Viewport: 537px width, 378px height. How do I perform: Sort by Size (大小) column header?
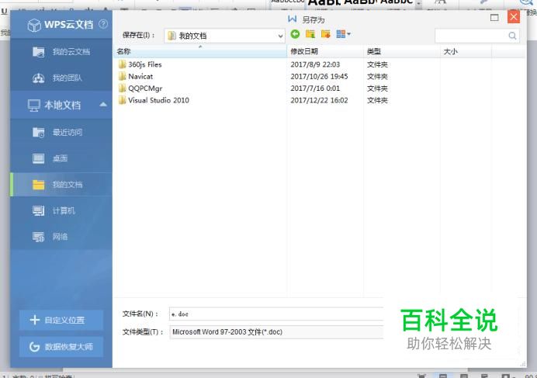pos(466,51)
